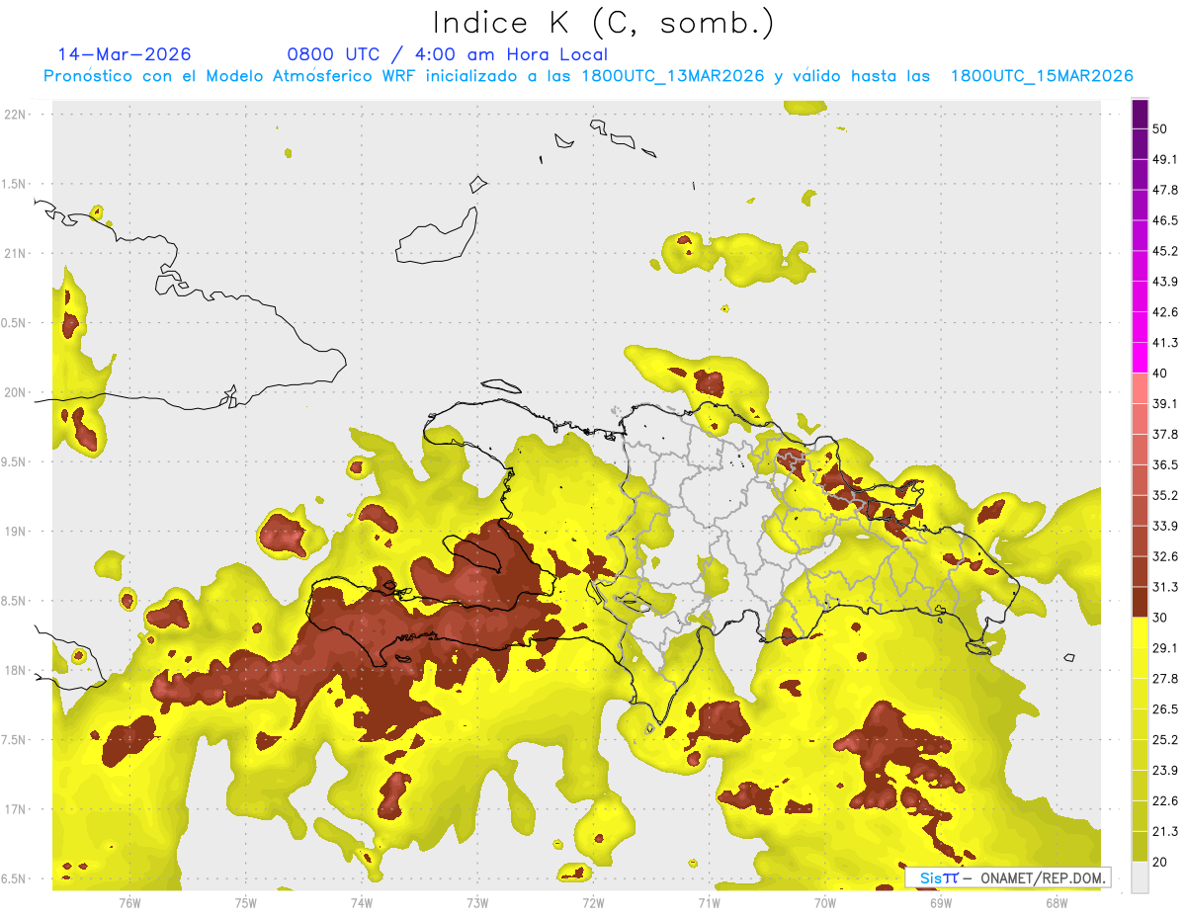Click the '18N' latitude label

15,670
